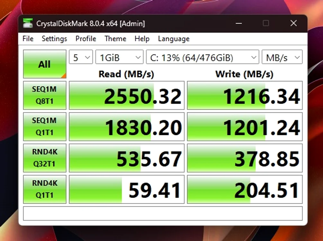Expand the test size dropdown showing 1GiB

pyautogui.click(x=120, y=57)
